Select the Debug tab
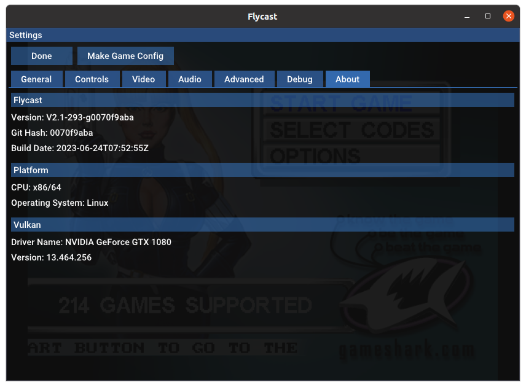The width and height of the screenshot is (526, 387). point(299,79)
